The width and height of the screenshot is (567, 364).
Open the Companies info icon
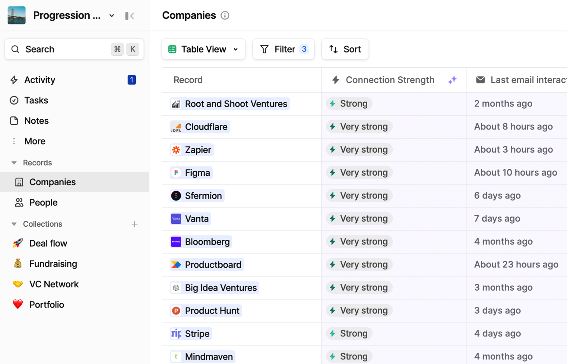point(225,15)
